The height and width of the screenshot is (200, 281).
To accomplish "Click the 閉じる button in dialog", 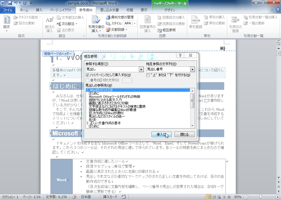I will pos(185,134).
